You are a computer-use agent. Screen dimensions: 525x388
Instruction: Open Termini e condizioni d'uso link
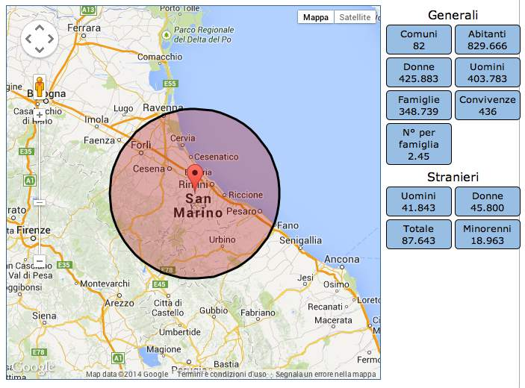point(222,374)
